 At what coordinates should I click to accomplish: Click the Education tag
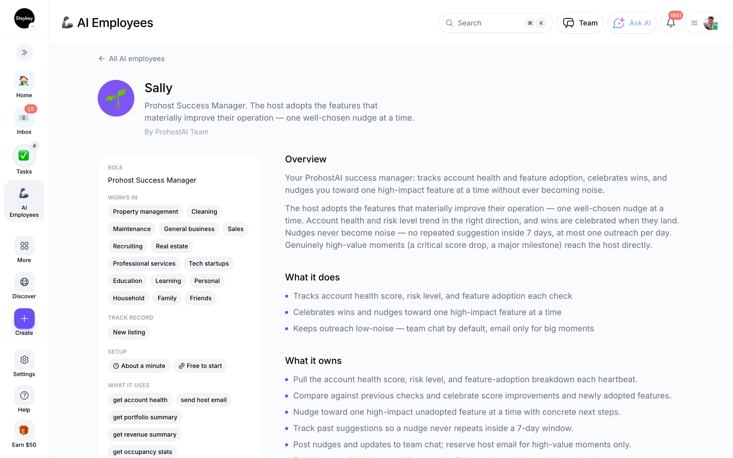point(127,281)
